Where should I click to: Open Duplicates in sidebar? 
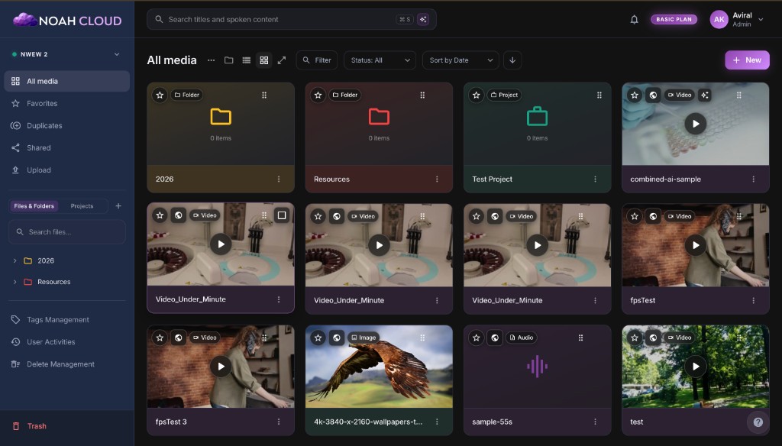67,126
